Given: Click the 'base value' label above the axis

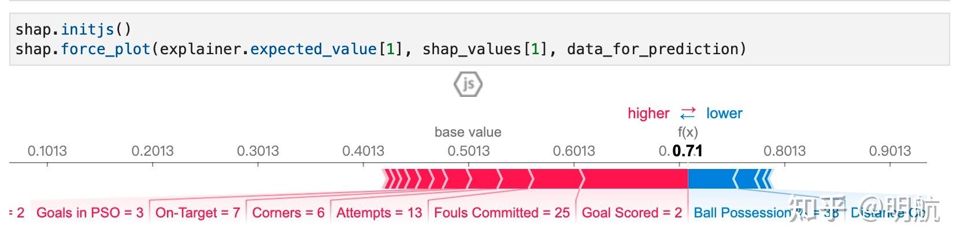Looking at the screenshot, I should pyautogui.click(x=468, y=132).
